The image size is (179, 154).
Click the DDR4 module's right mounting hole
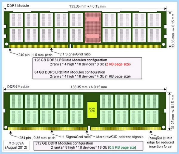[163, 127]
